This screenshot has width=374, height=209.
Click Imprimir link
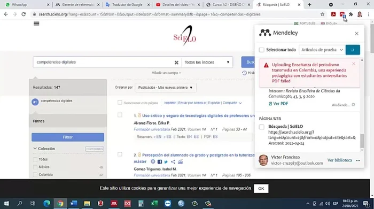[170, 103]
